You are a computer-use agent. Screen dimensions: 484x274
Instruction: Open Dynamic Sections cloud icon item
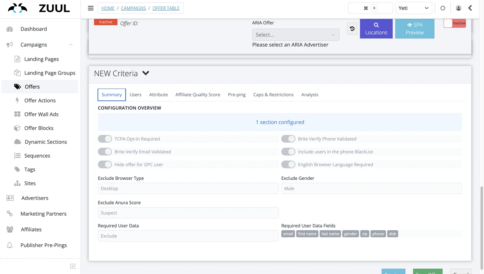40,142
